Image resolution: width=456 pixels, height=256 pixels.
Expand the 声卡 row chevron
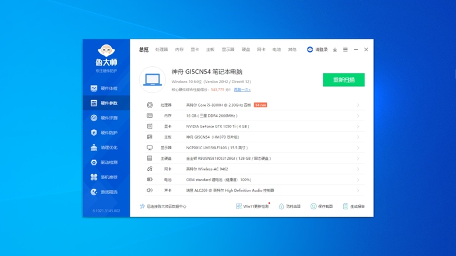(358, 190)
